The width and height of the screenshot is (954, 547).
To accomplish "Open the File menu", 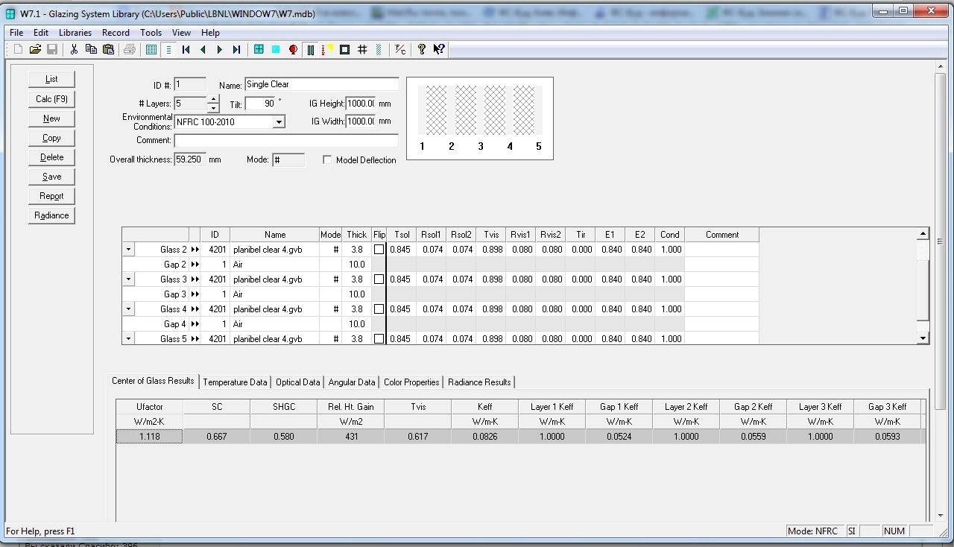I will click(x=16, y=33).
